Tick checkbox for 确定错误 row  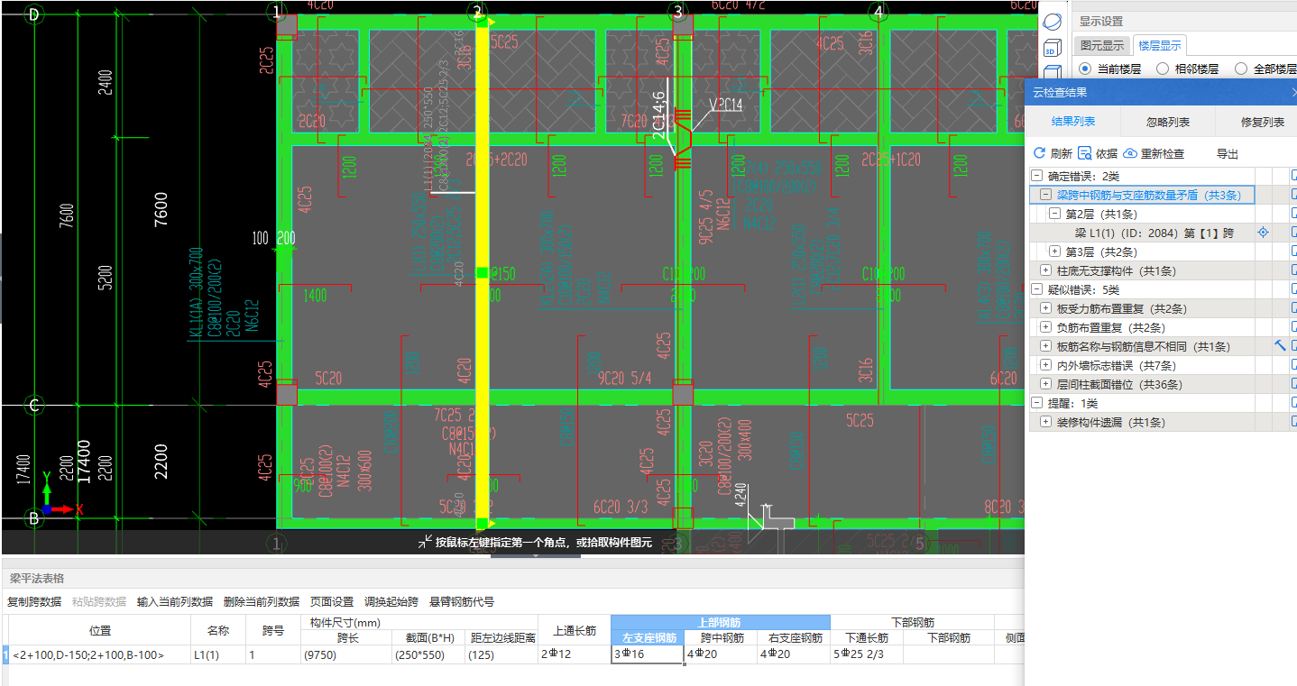click(1293, 176)
